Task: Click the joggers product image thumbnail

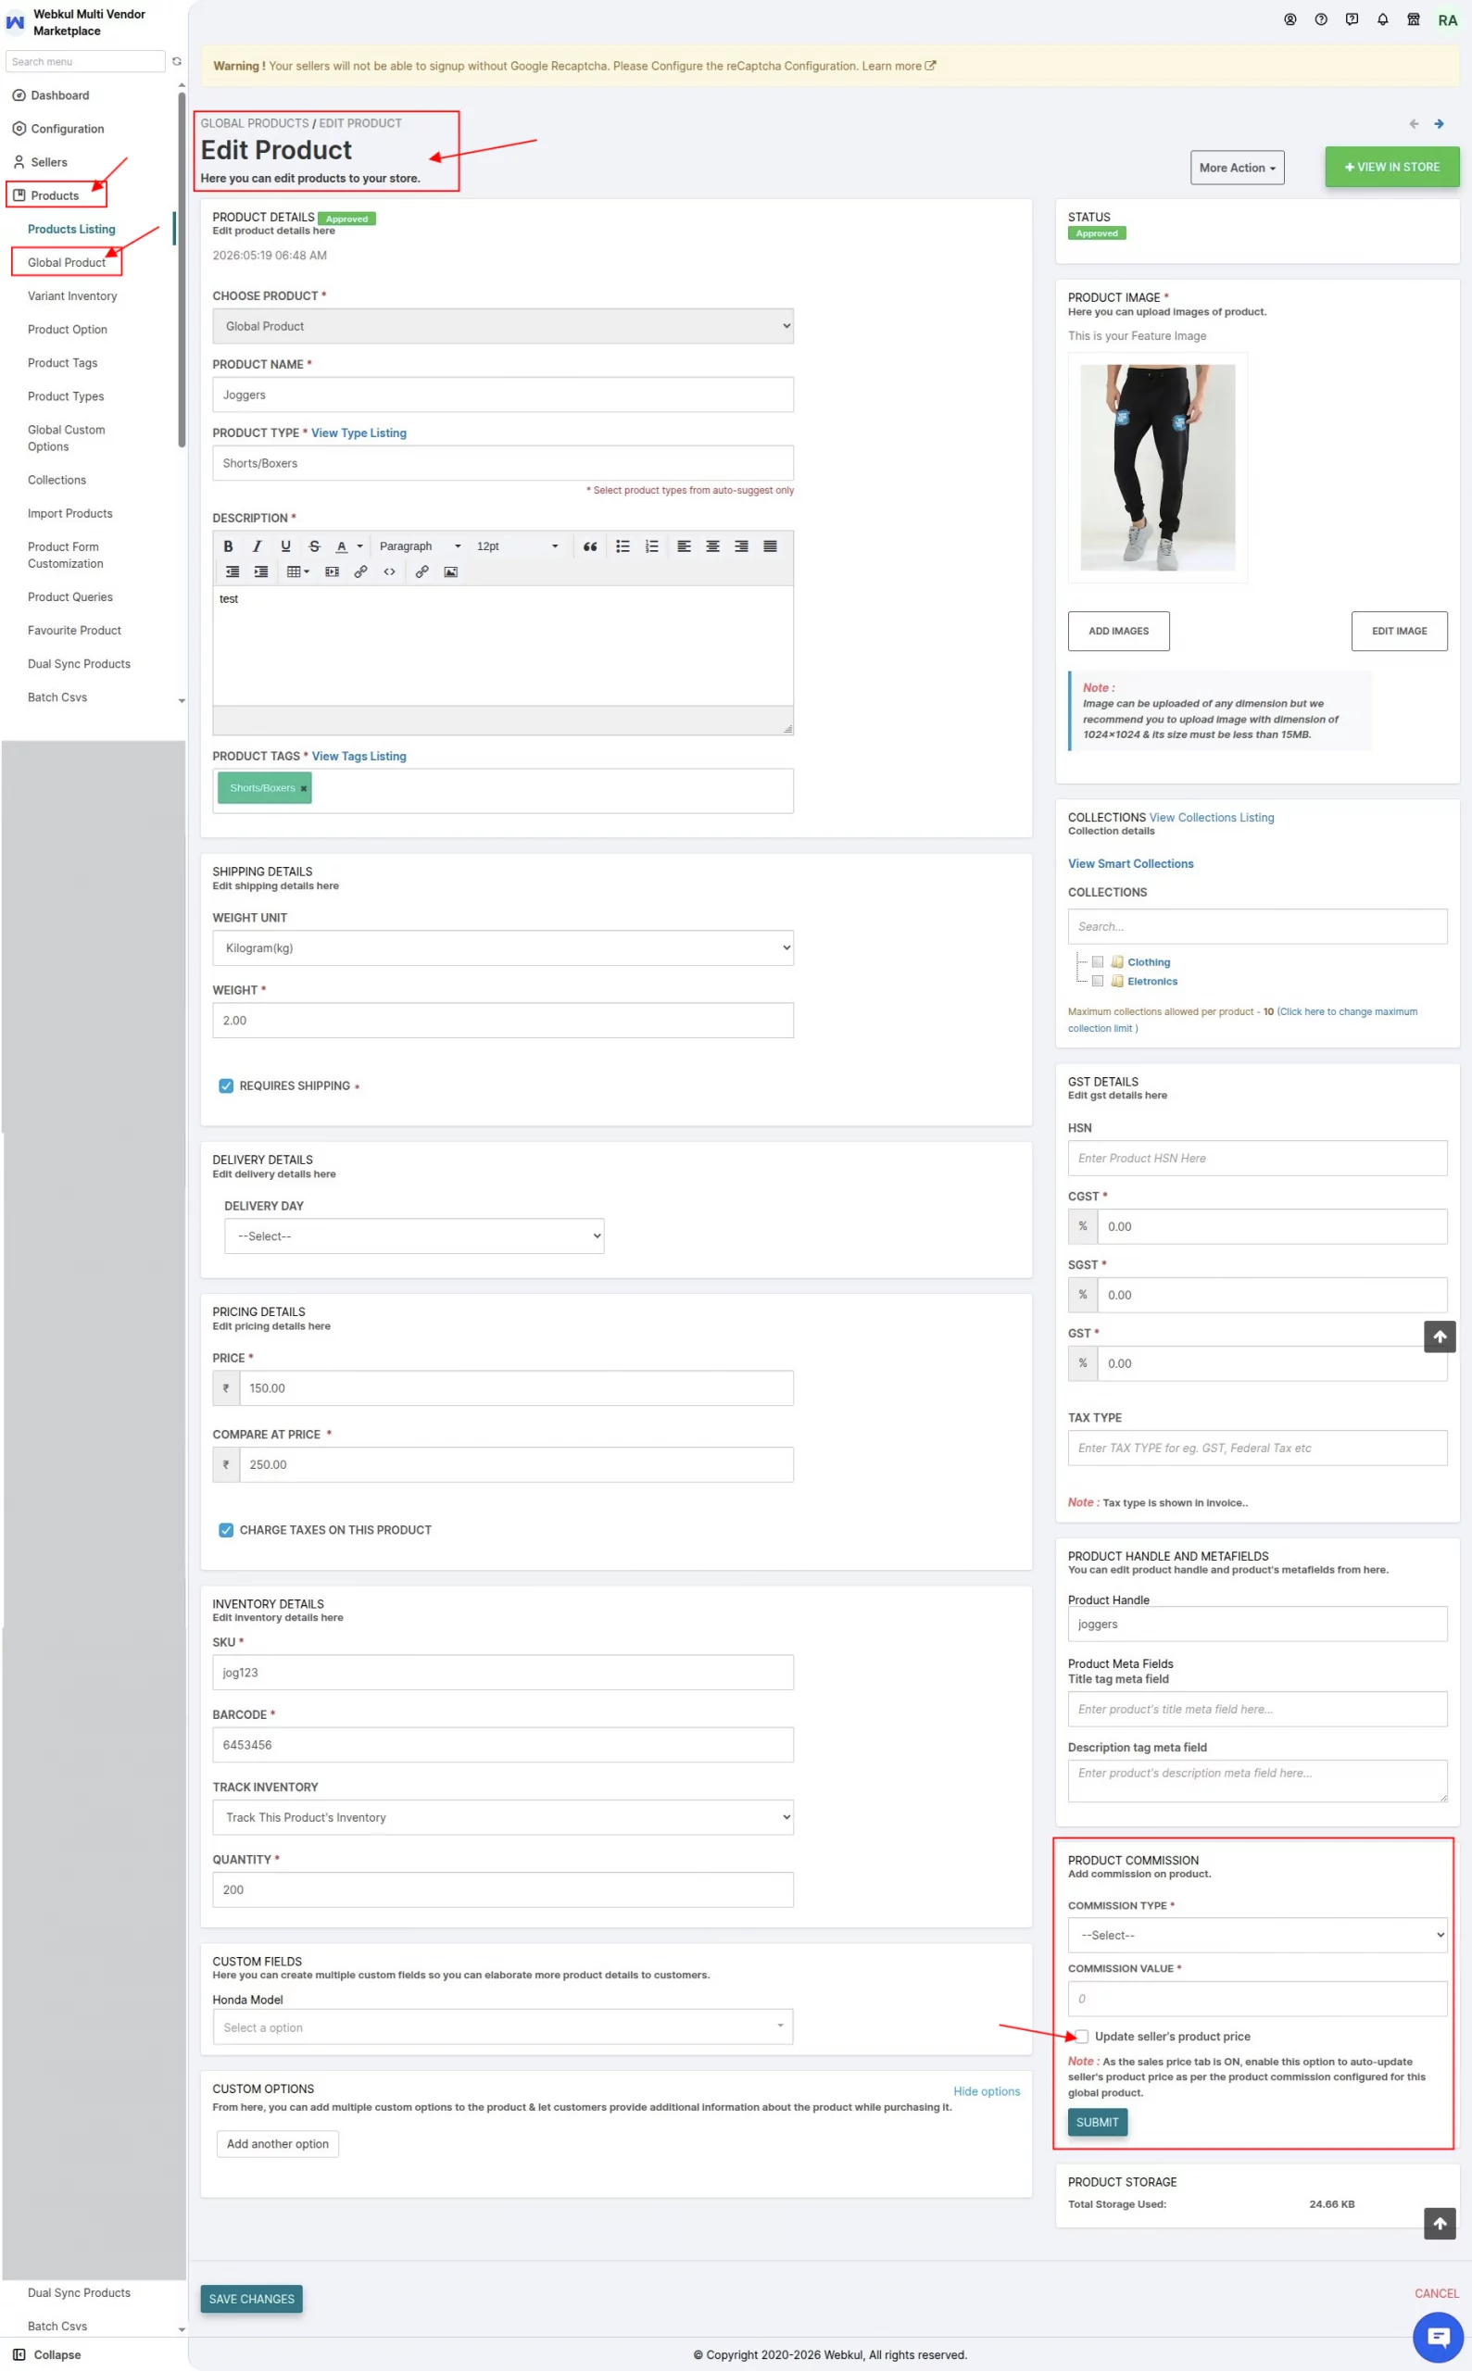Action: (x=1158, y=467)
